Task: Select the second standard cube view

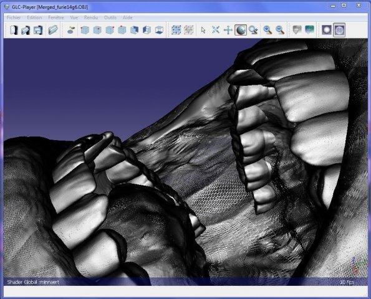Action: 97,30
